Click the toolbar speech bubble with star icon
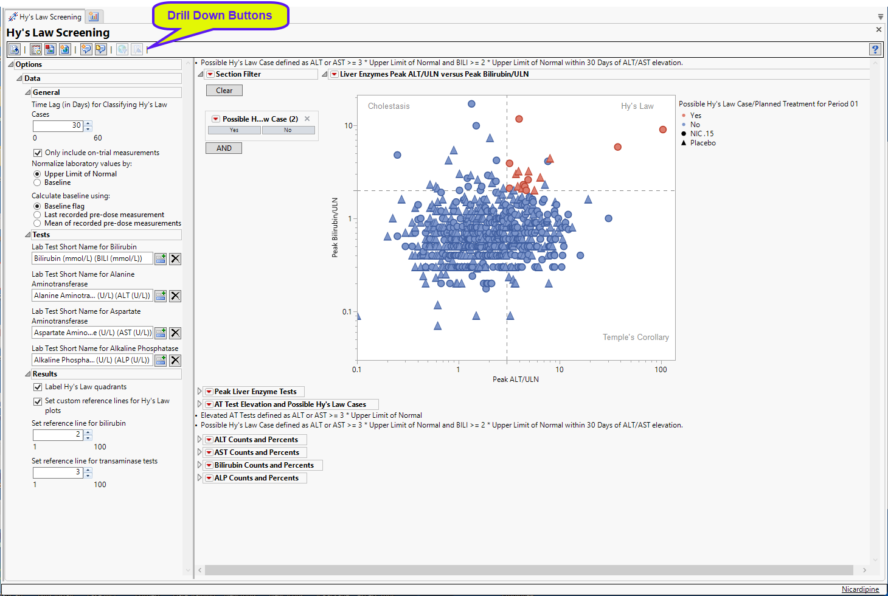Image resolution: width=888 pixels, height=596 pixels. [86, 49]
